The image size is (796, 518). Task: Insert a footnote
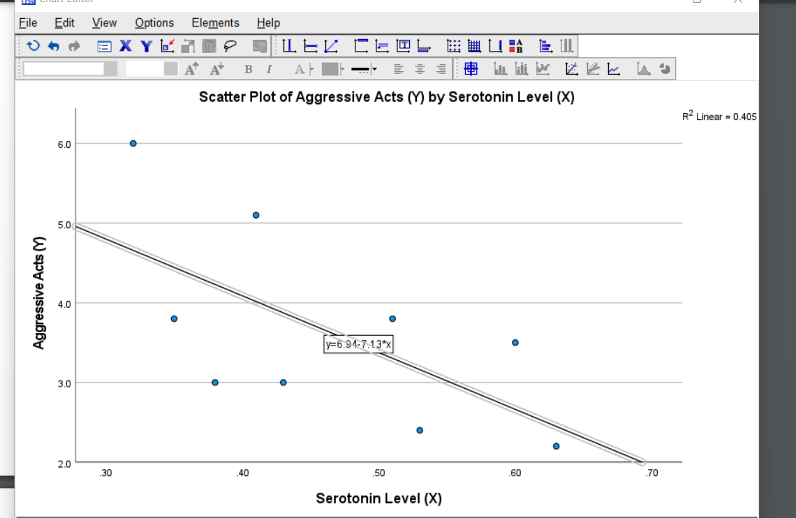pyautogui.click(x=424, y=46)
